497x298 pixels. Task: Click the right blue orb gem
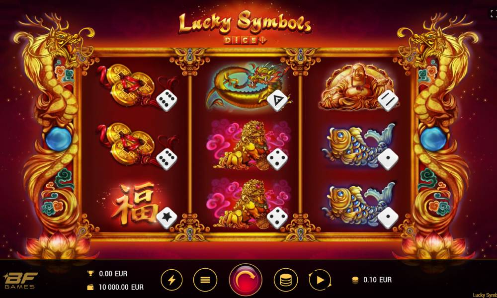click(x=433, y=140)
